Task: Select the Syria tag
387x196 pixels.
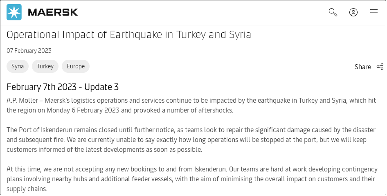Action: point(18,66)
